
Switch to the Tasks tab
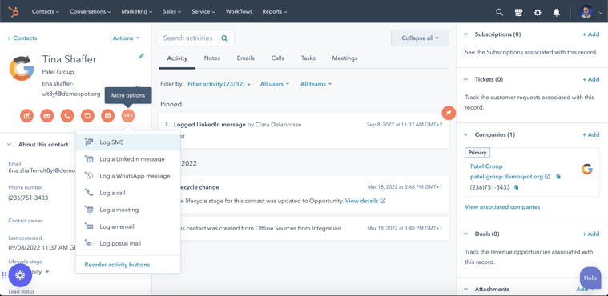click(x=308, y=58)
